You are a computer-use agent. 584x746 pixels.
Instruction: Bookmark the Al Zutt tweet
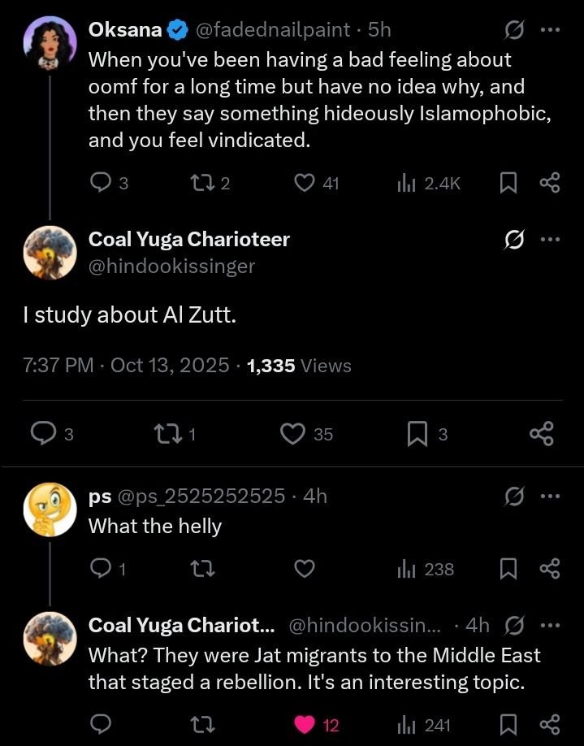417,435
